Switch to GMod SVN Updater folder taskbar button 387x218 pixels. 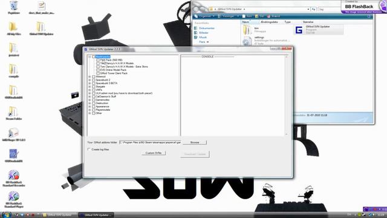(59, 215)
